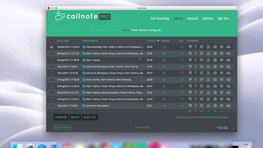This screenshot has width=263, height=148.
Task: Select the Participants column header
Action: click(90, 41)
